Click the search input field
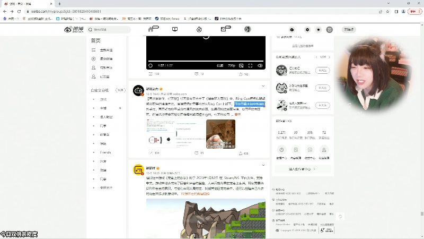Viewport: 424px width, 239px height. tap(109, 30)
